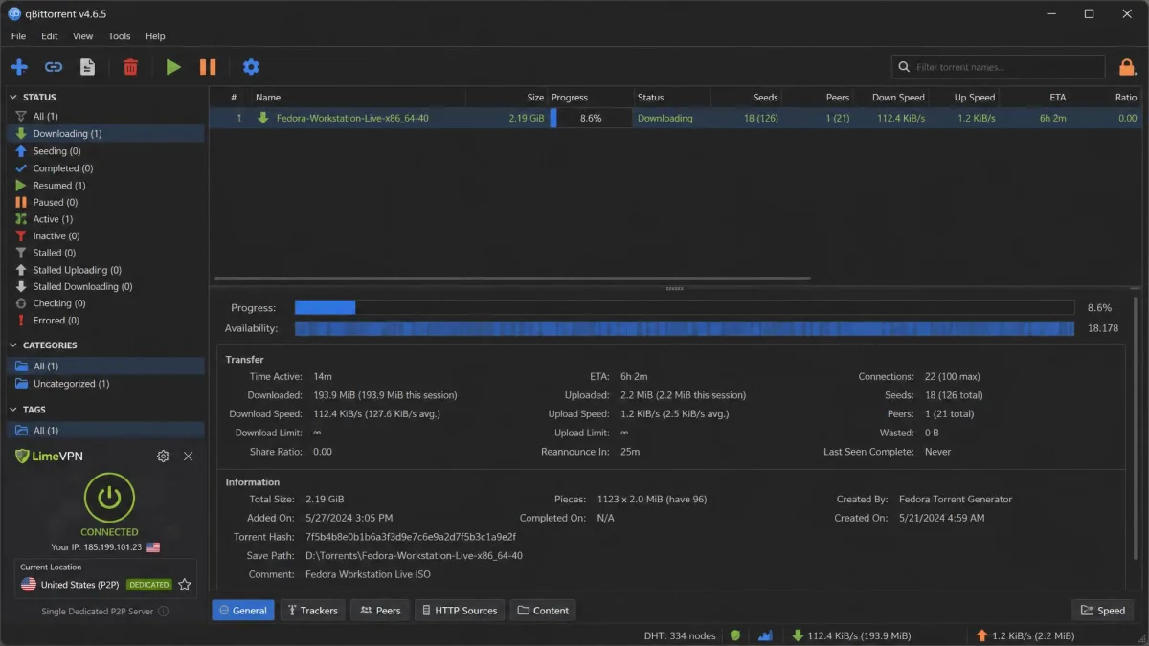Screen dimensions: 1149x646
Task: Open the File menu
Action: pyautogui.click(x=18, y=36)
